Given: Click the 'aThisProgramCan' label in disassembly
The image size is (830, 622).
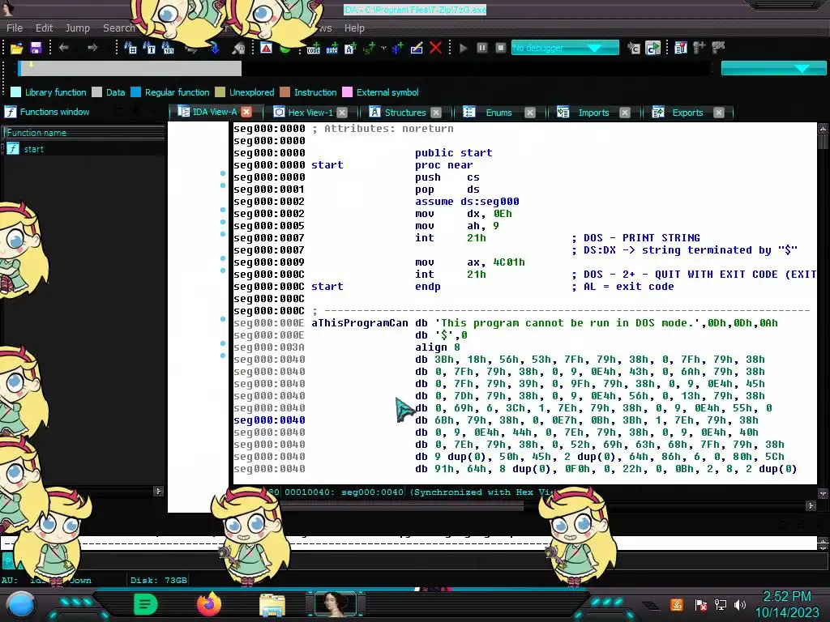Looking at the screenshot, I should tap(360, 323).
